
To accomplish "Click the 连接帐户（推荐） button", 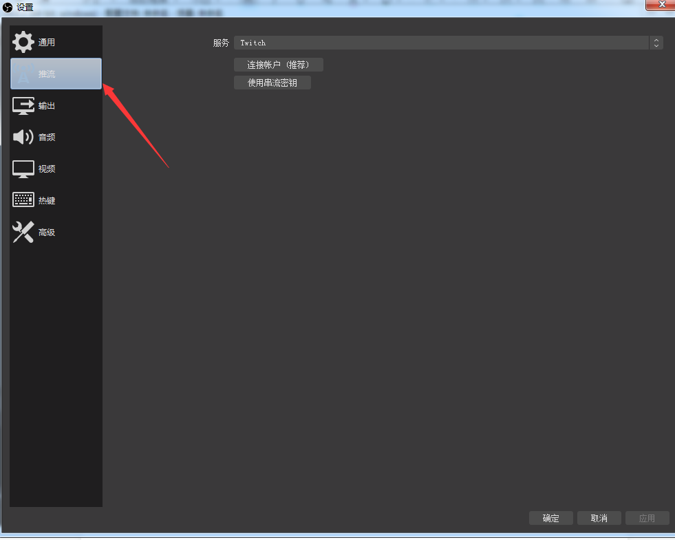I will [x=278, y=65].
